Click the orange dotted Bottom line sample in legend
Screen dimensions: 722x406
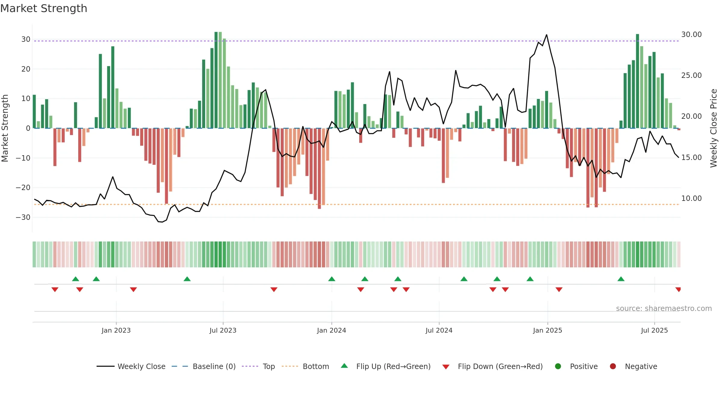tap(290, 366)
